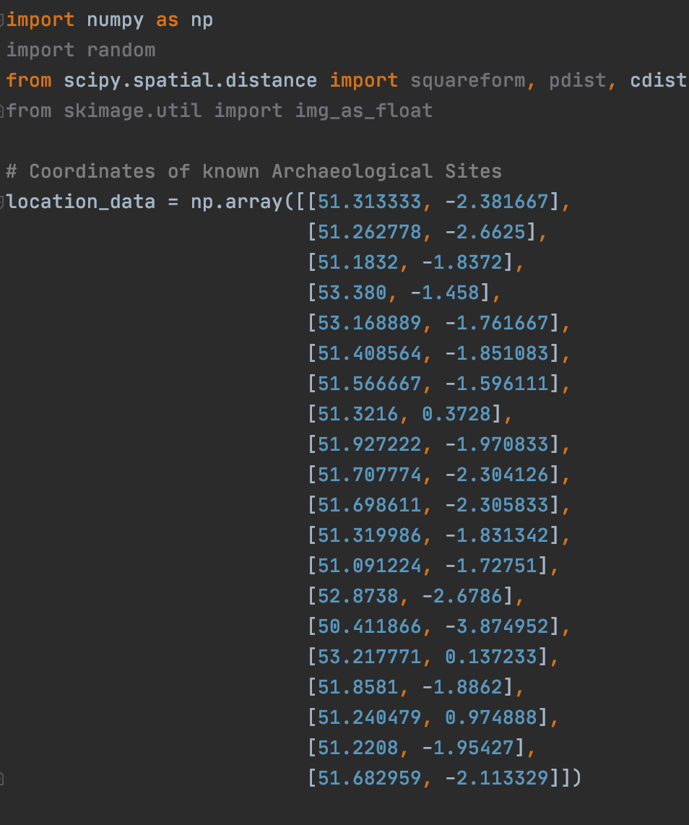Collapse the location_data array fold marker
Viewport: 689px width, 825px height.
(2, 202)
